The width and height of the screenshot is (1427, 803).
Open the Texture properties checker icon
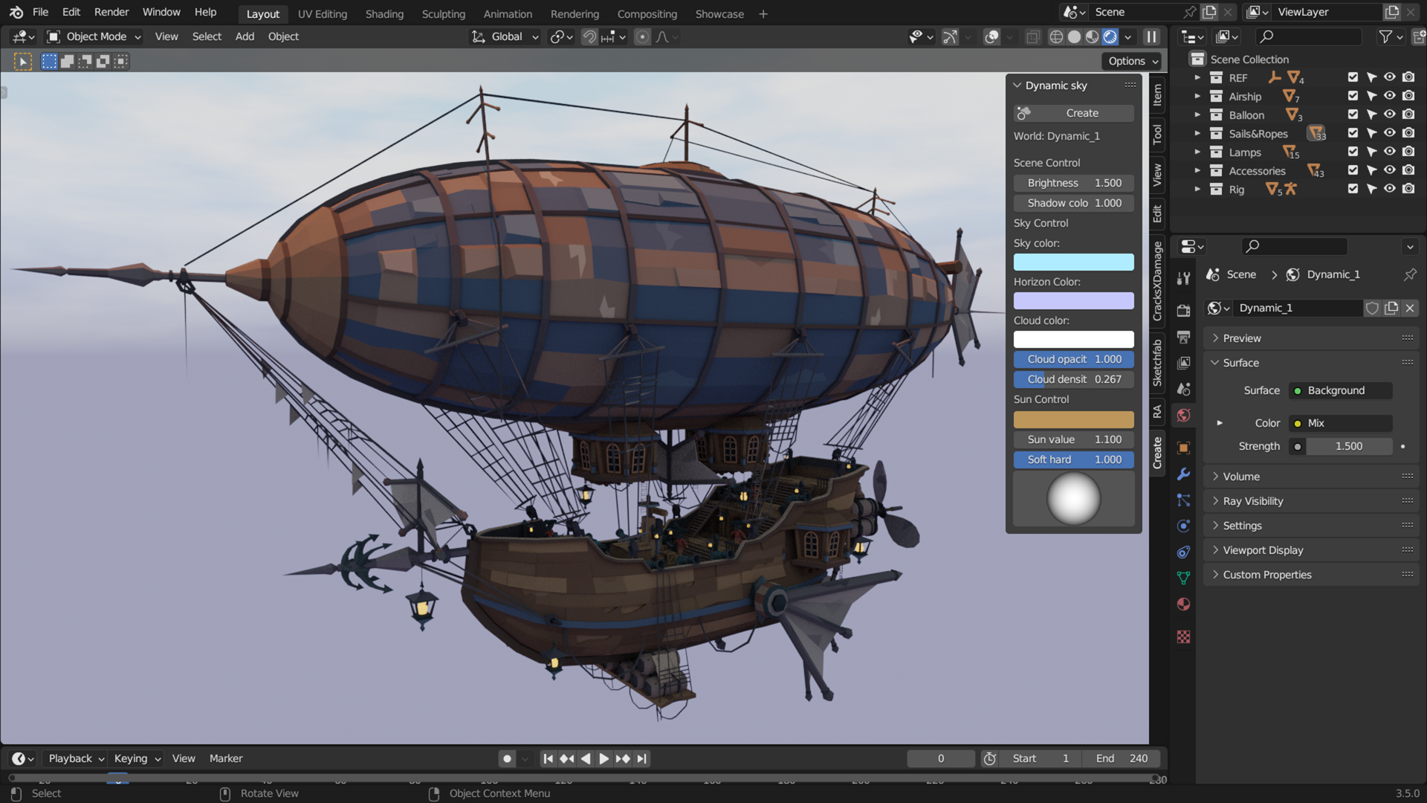1183,636
